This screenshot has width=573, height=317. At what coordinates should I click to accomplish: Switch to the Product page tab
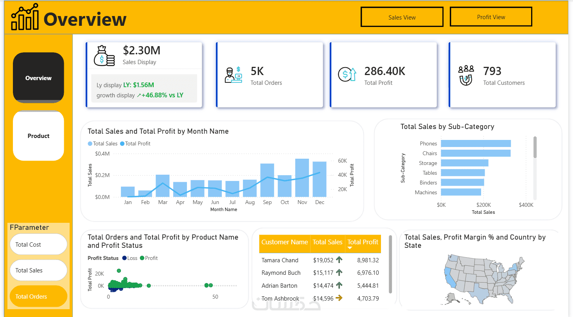[38, 136]
